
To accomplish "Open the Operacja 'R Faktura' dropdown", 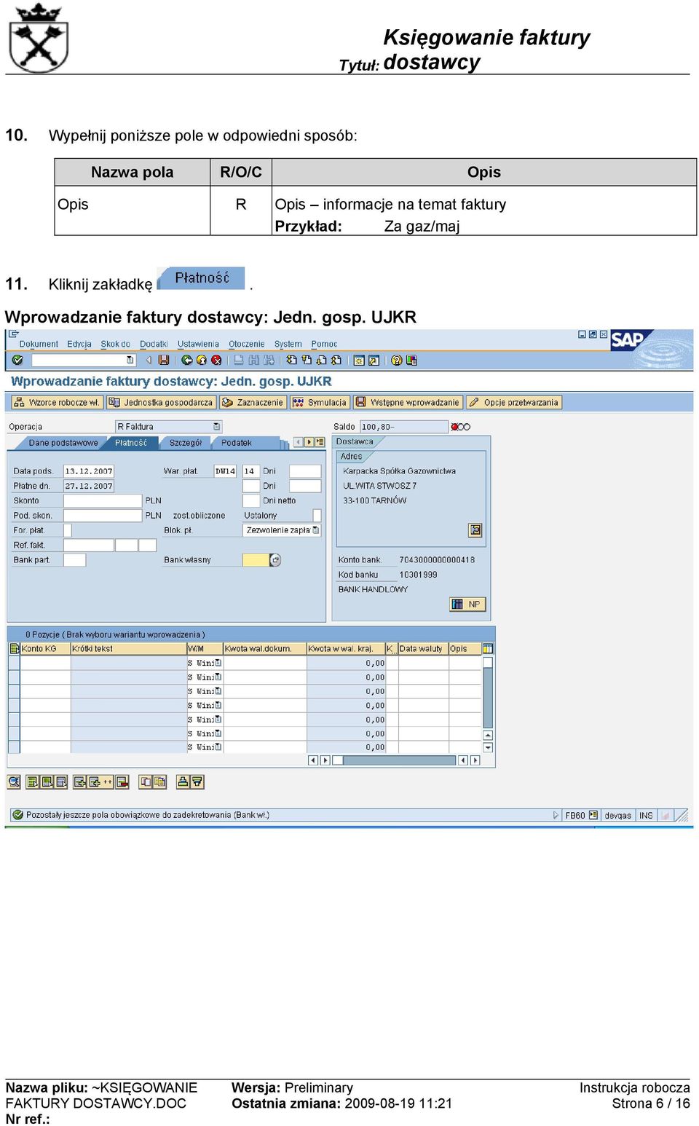I will pyautogui.click(x=217, y=426).
